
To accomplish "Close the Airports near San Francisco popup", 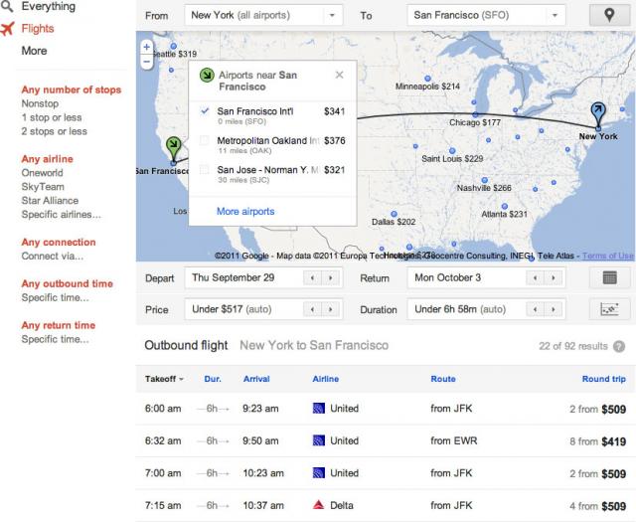I will coord(340,76).
